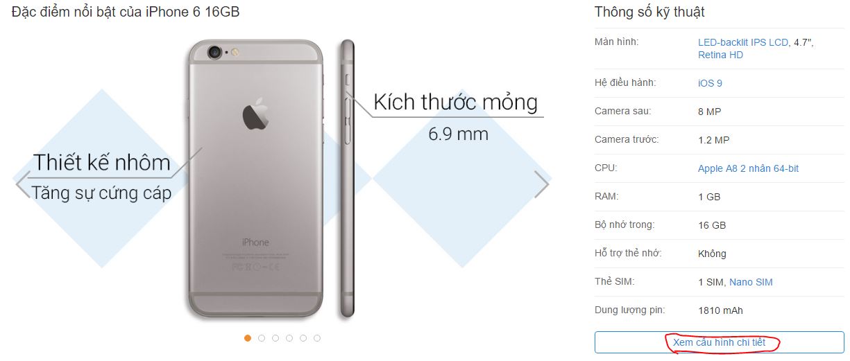Select the last carousel dot

pyautogui.click(x=317, y=338)
